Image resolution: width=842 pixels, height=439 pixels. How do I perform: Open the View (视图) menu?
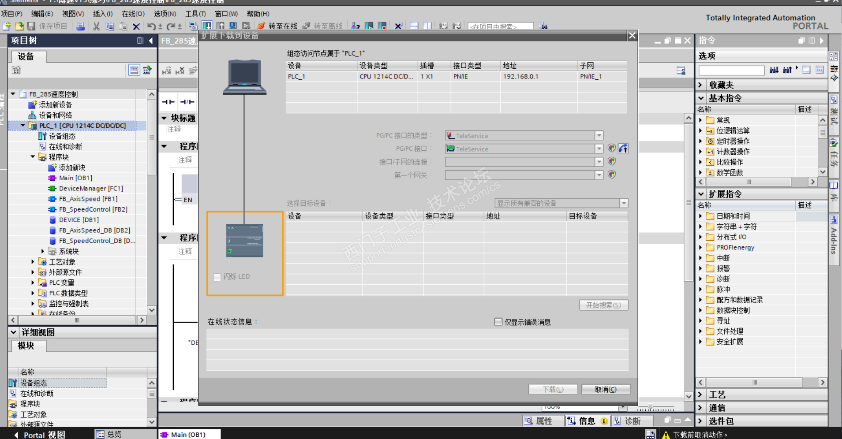point(73,14)
